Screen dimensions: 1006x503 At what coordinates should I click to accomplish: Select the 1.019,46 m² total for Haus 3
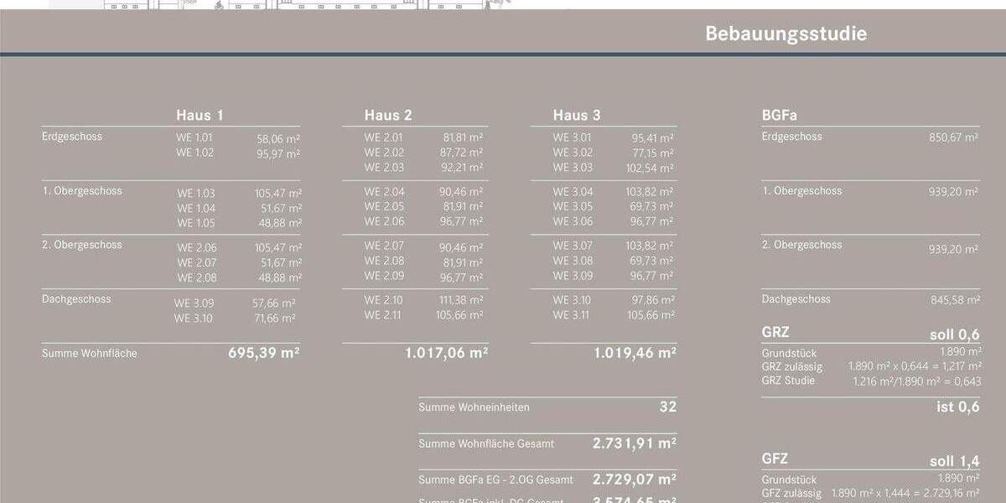pos(635,353)
